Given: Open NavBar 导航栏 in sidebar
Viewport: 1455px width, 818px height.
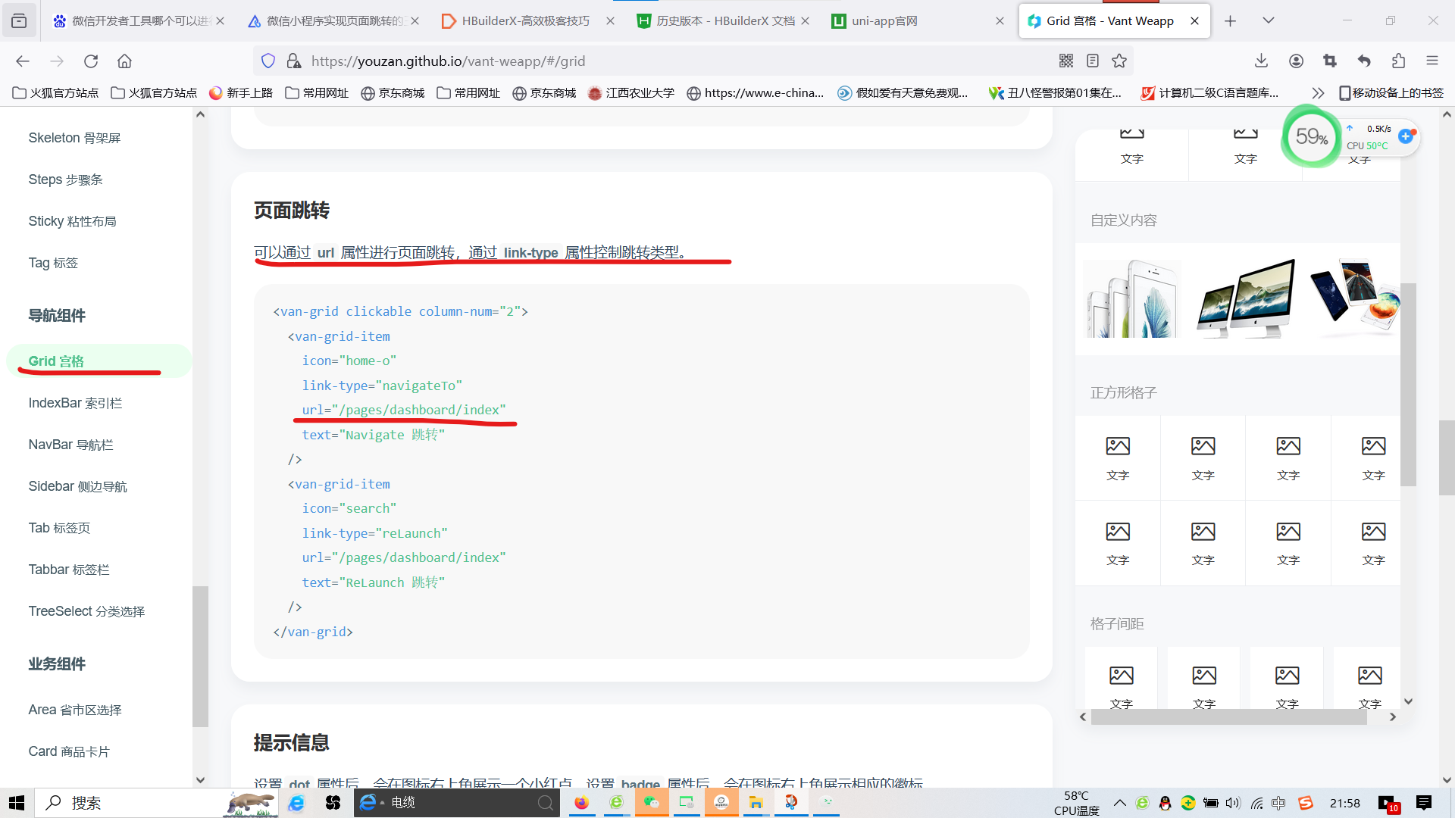Looking at the screenshot, I should point(70,445).
